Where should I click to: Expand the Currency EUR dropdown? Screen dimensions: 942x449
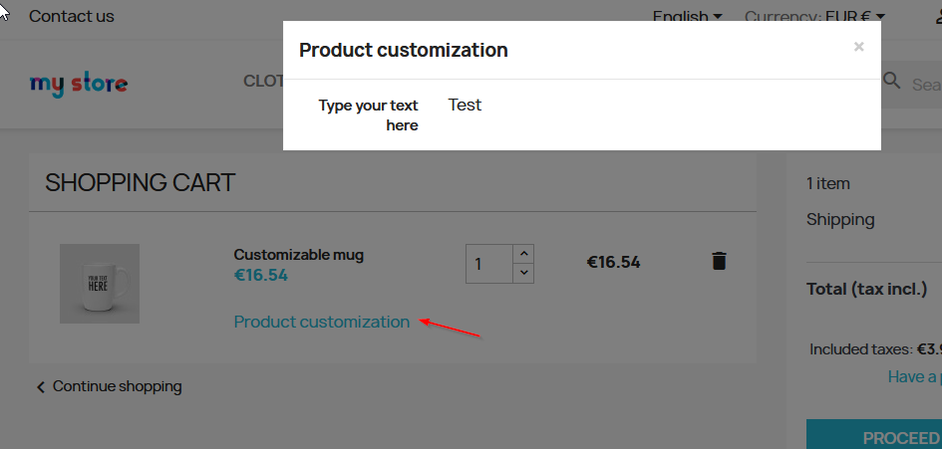pos(814,16)
